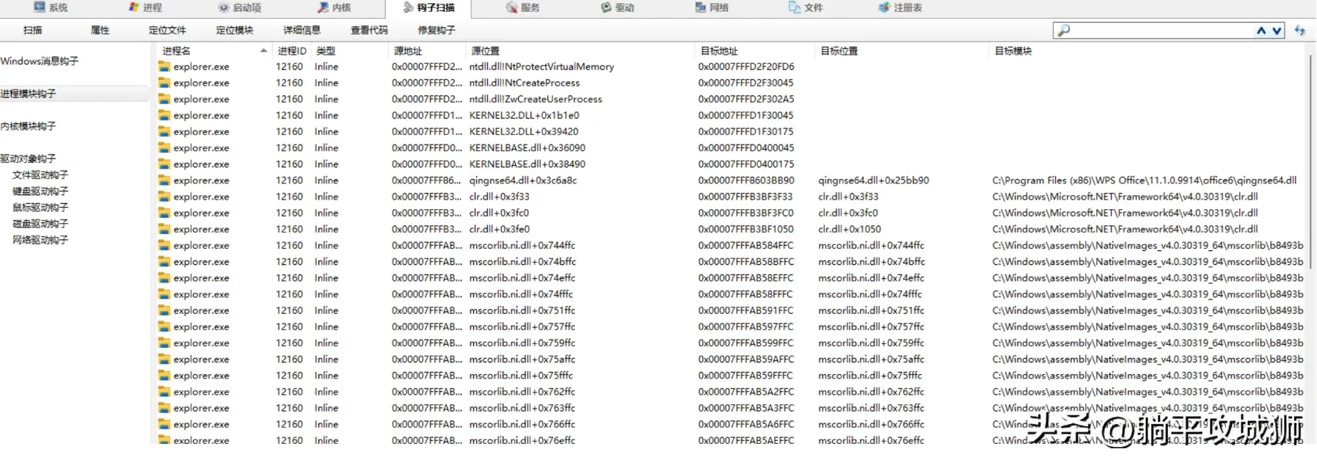Select Windows消息钩子 in the sidebar

(x=40, y=61)
